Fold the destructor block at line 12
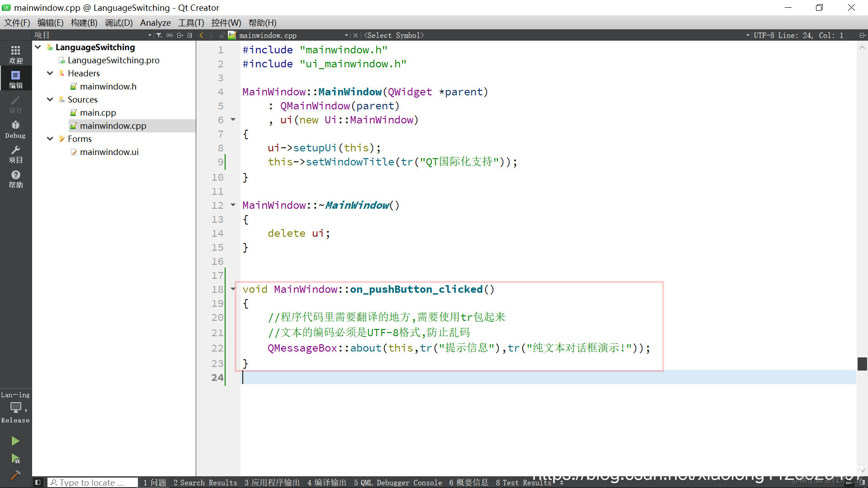This screenshot has width=868, height=488. pos(233,205)
